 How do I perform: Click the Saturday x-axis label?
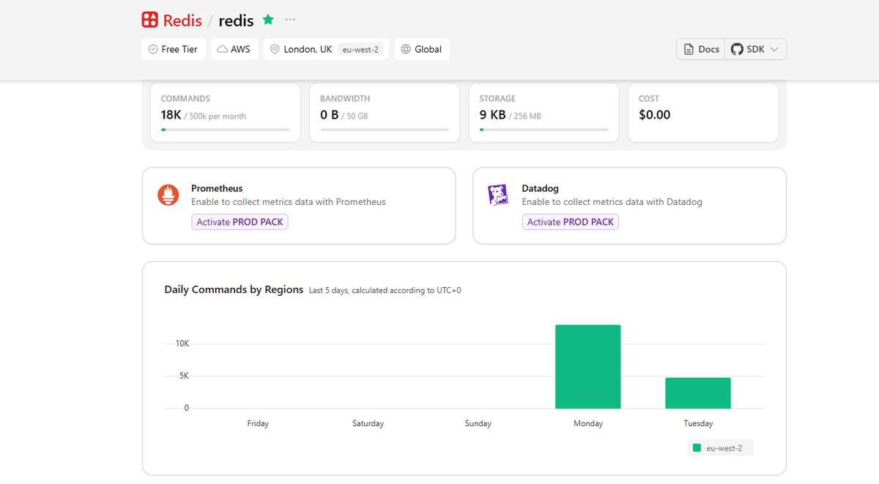[x=368, y=423]
